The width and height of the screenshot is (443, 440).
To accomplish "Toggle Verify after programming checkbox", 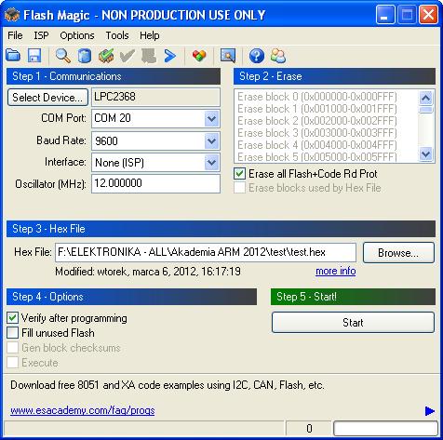I will coord(12,318).
